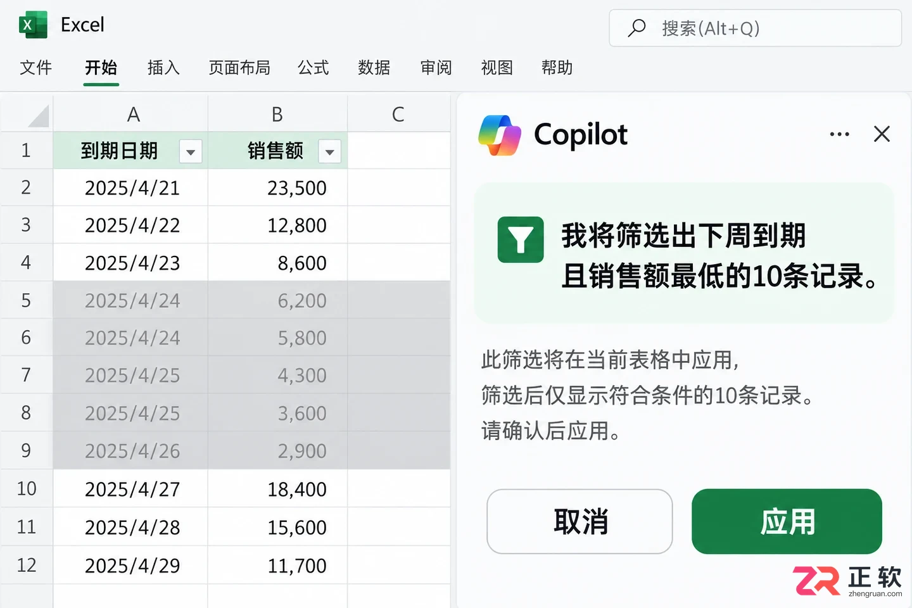912x608 pixels.
Task: Open Copilot more options ellipsis
Action: (x=839, y=134)
